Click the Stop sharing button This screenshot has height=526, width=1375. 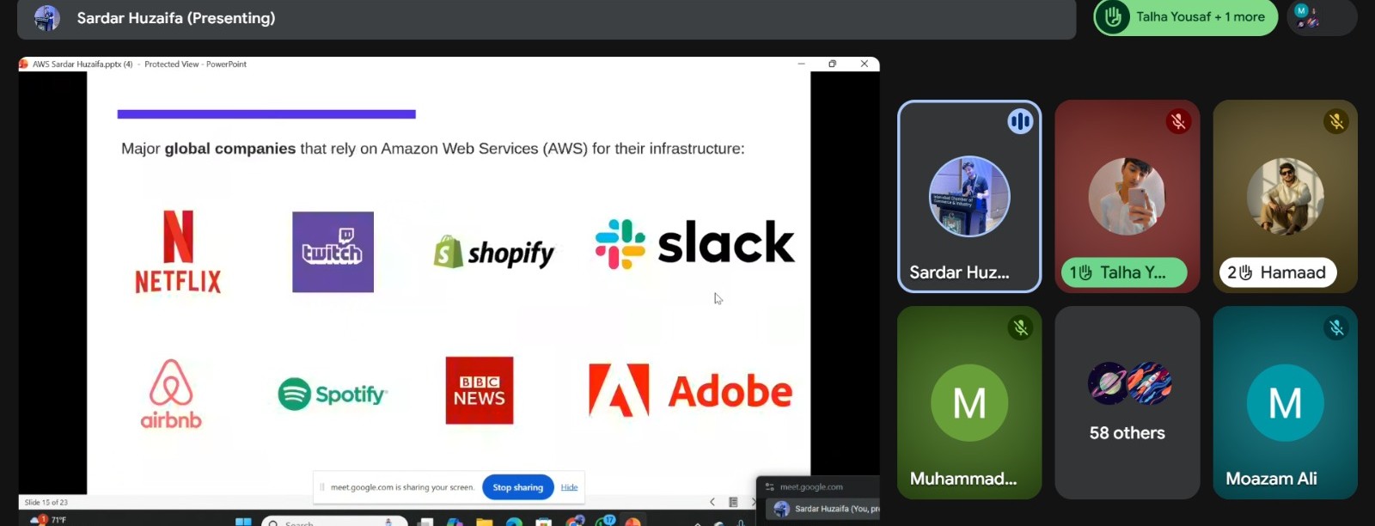click(518, 487)
